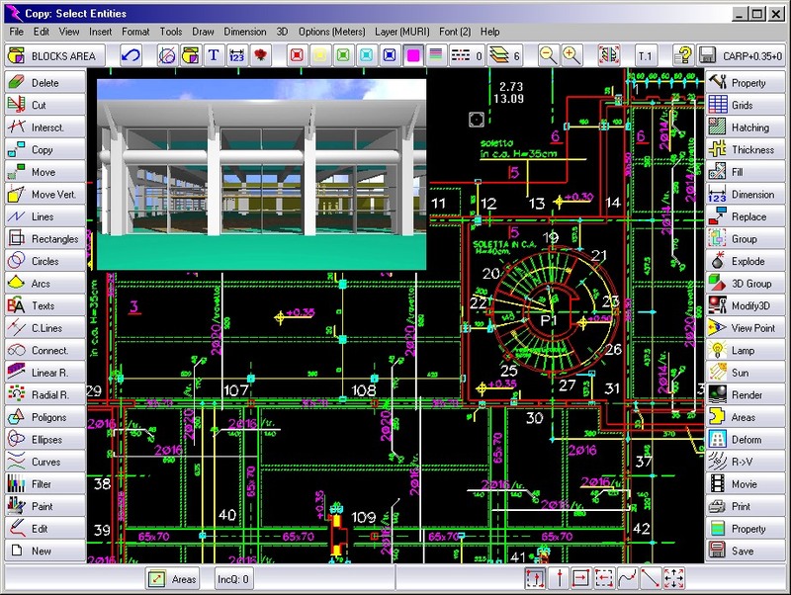791x595 pixels.
Task: Click the Paint button
Action: pyautogui.click(x=44, y=506)
